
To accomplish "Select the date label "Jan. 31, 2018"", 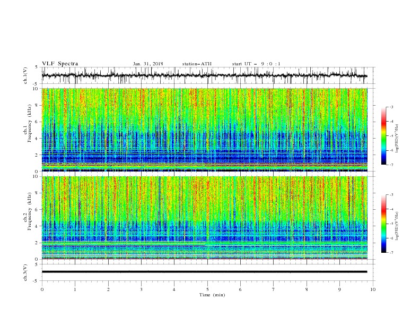I will [x=148, y=64].
